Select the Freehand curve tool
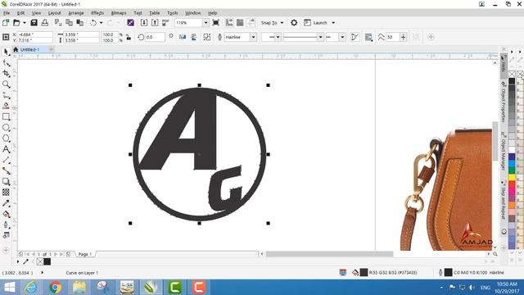This screenshot has height=295, width=524. point(6,96)
